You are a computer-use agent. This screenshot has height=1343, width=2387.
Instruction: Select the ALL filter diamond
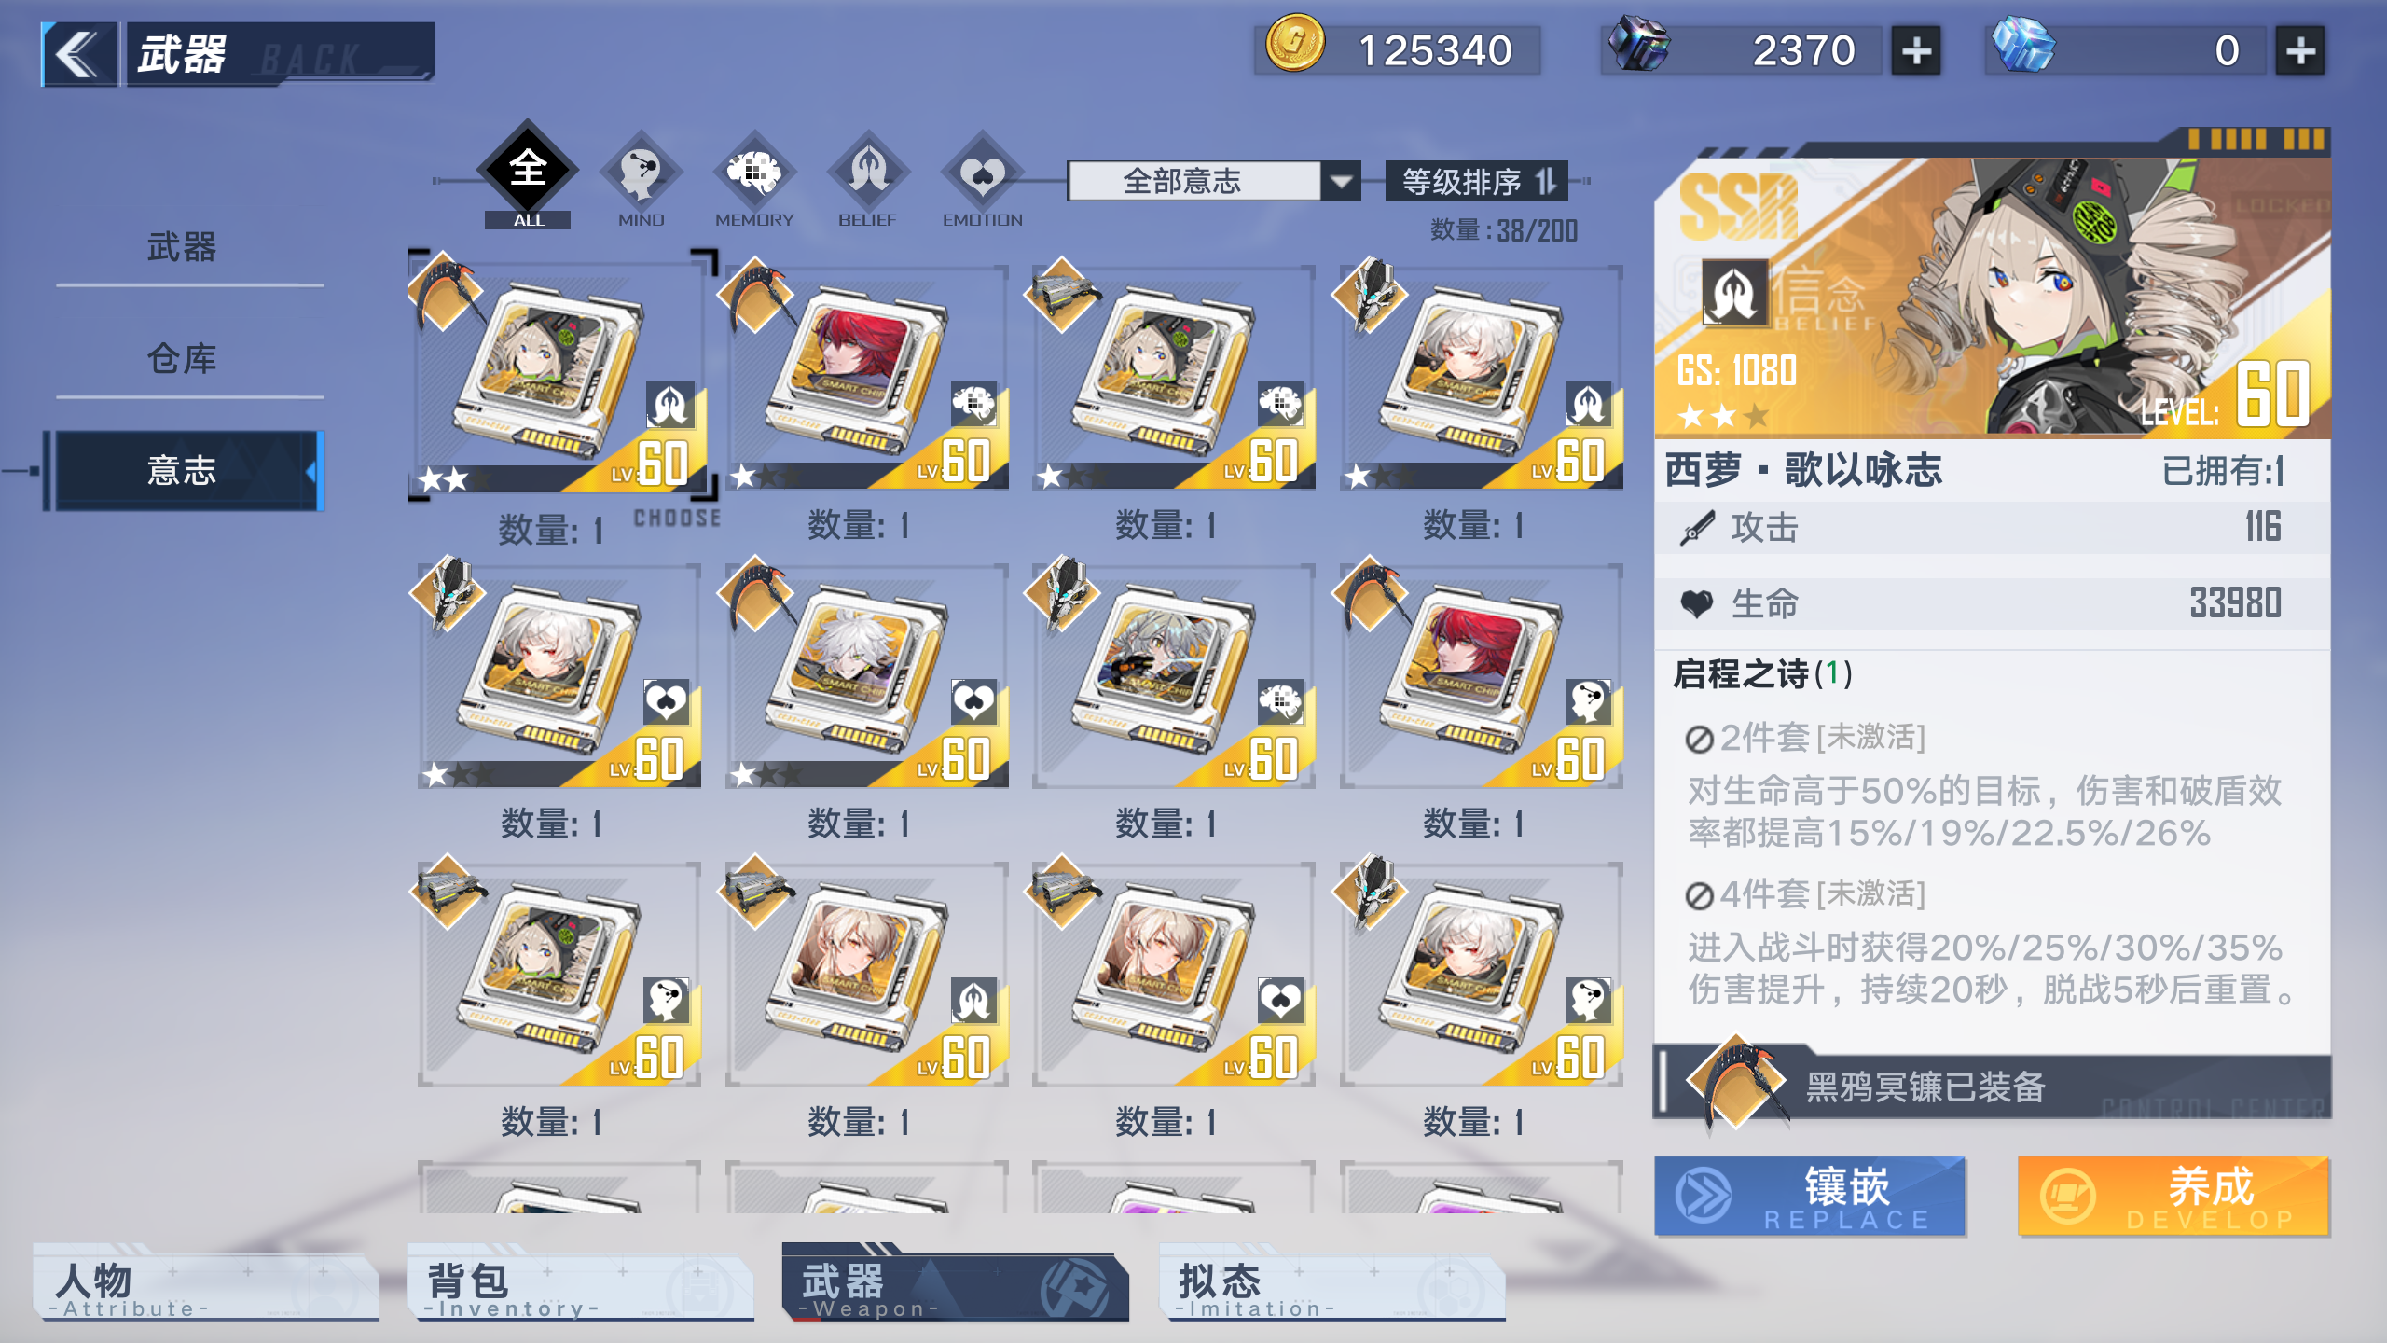pos(528,170)
